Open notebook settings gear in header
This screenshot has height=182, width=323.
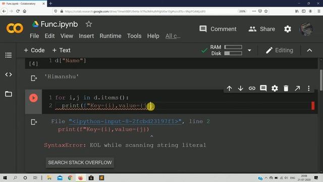click(x=288, y=29)
